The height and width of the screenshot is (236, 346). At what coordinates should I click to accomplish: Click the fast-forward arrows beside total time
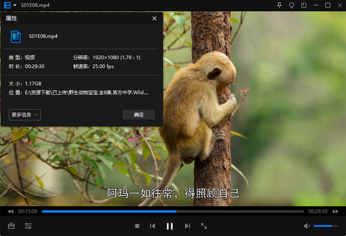(x=335, y=212)
